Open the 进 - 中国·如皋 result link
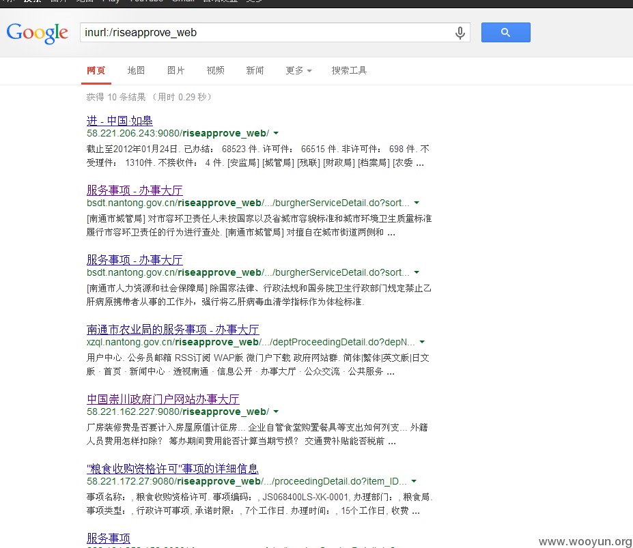633x548 pixels. [x=119, y=121]
